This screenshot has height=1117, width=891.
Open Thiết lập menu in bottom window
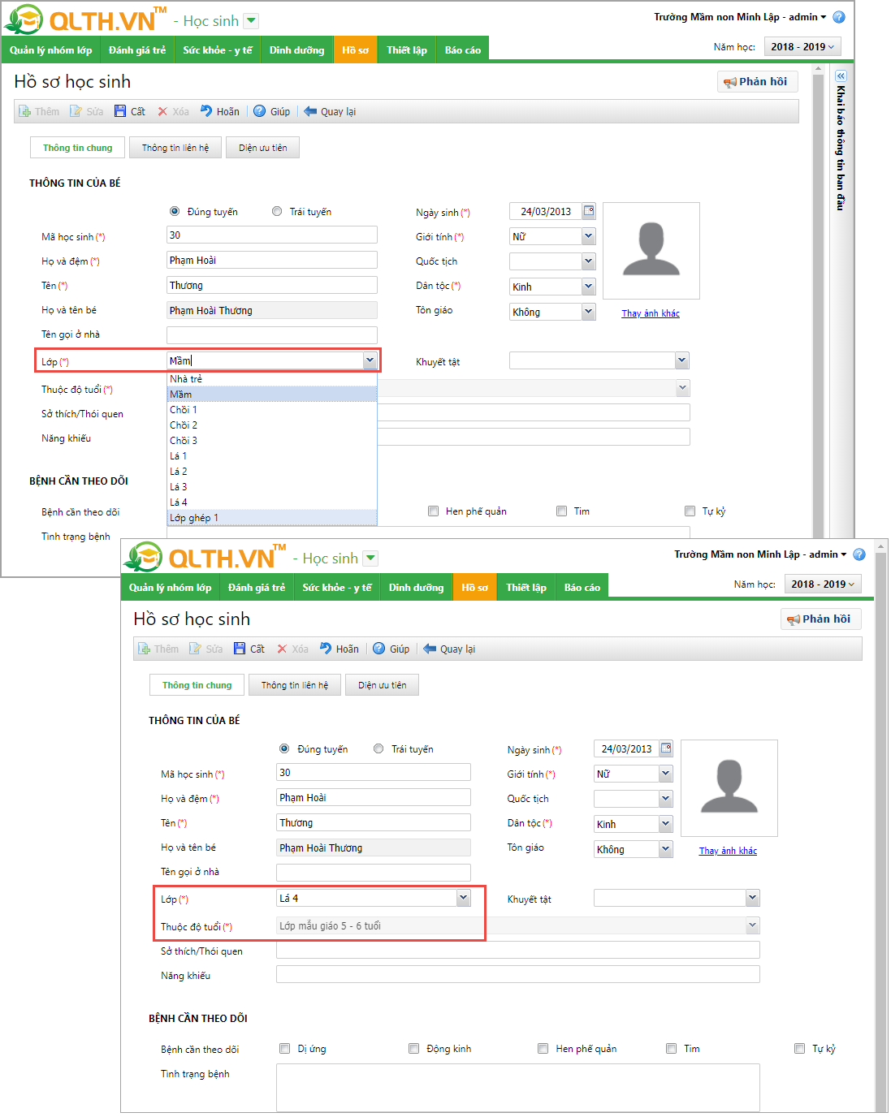(x=526, y=588)
